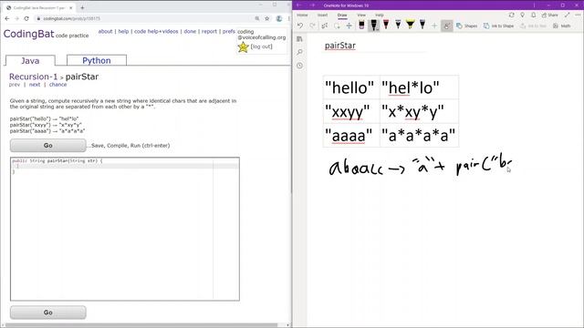Click the top Go button

(48, 146)
